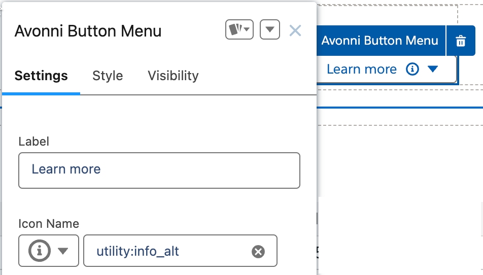Screen dimensions: 483x275
Task: Expand the cards variant dropdown caret
Action: (247, 30)
